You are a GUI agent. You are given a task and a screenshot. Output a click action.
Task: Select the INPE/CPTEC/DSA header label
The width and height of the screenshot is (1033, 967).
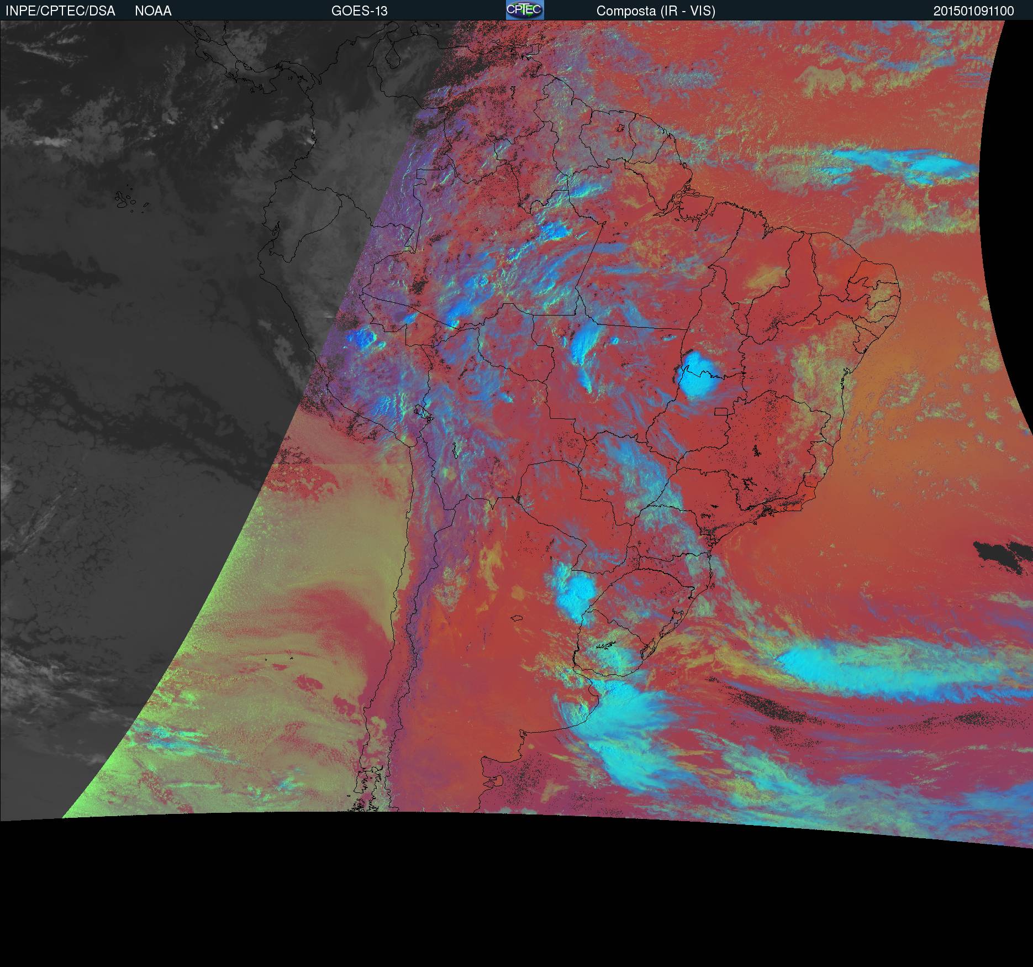pyautogui.click(x=60, y=11)
